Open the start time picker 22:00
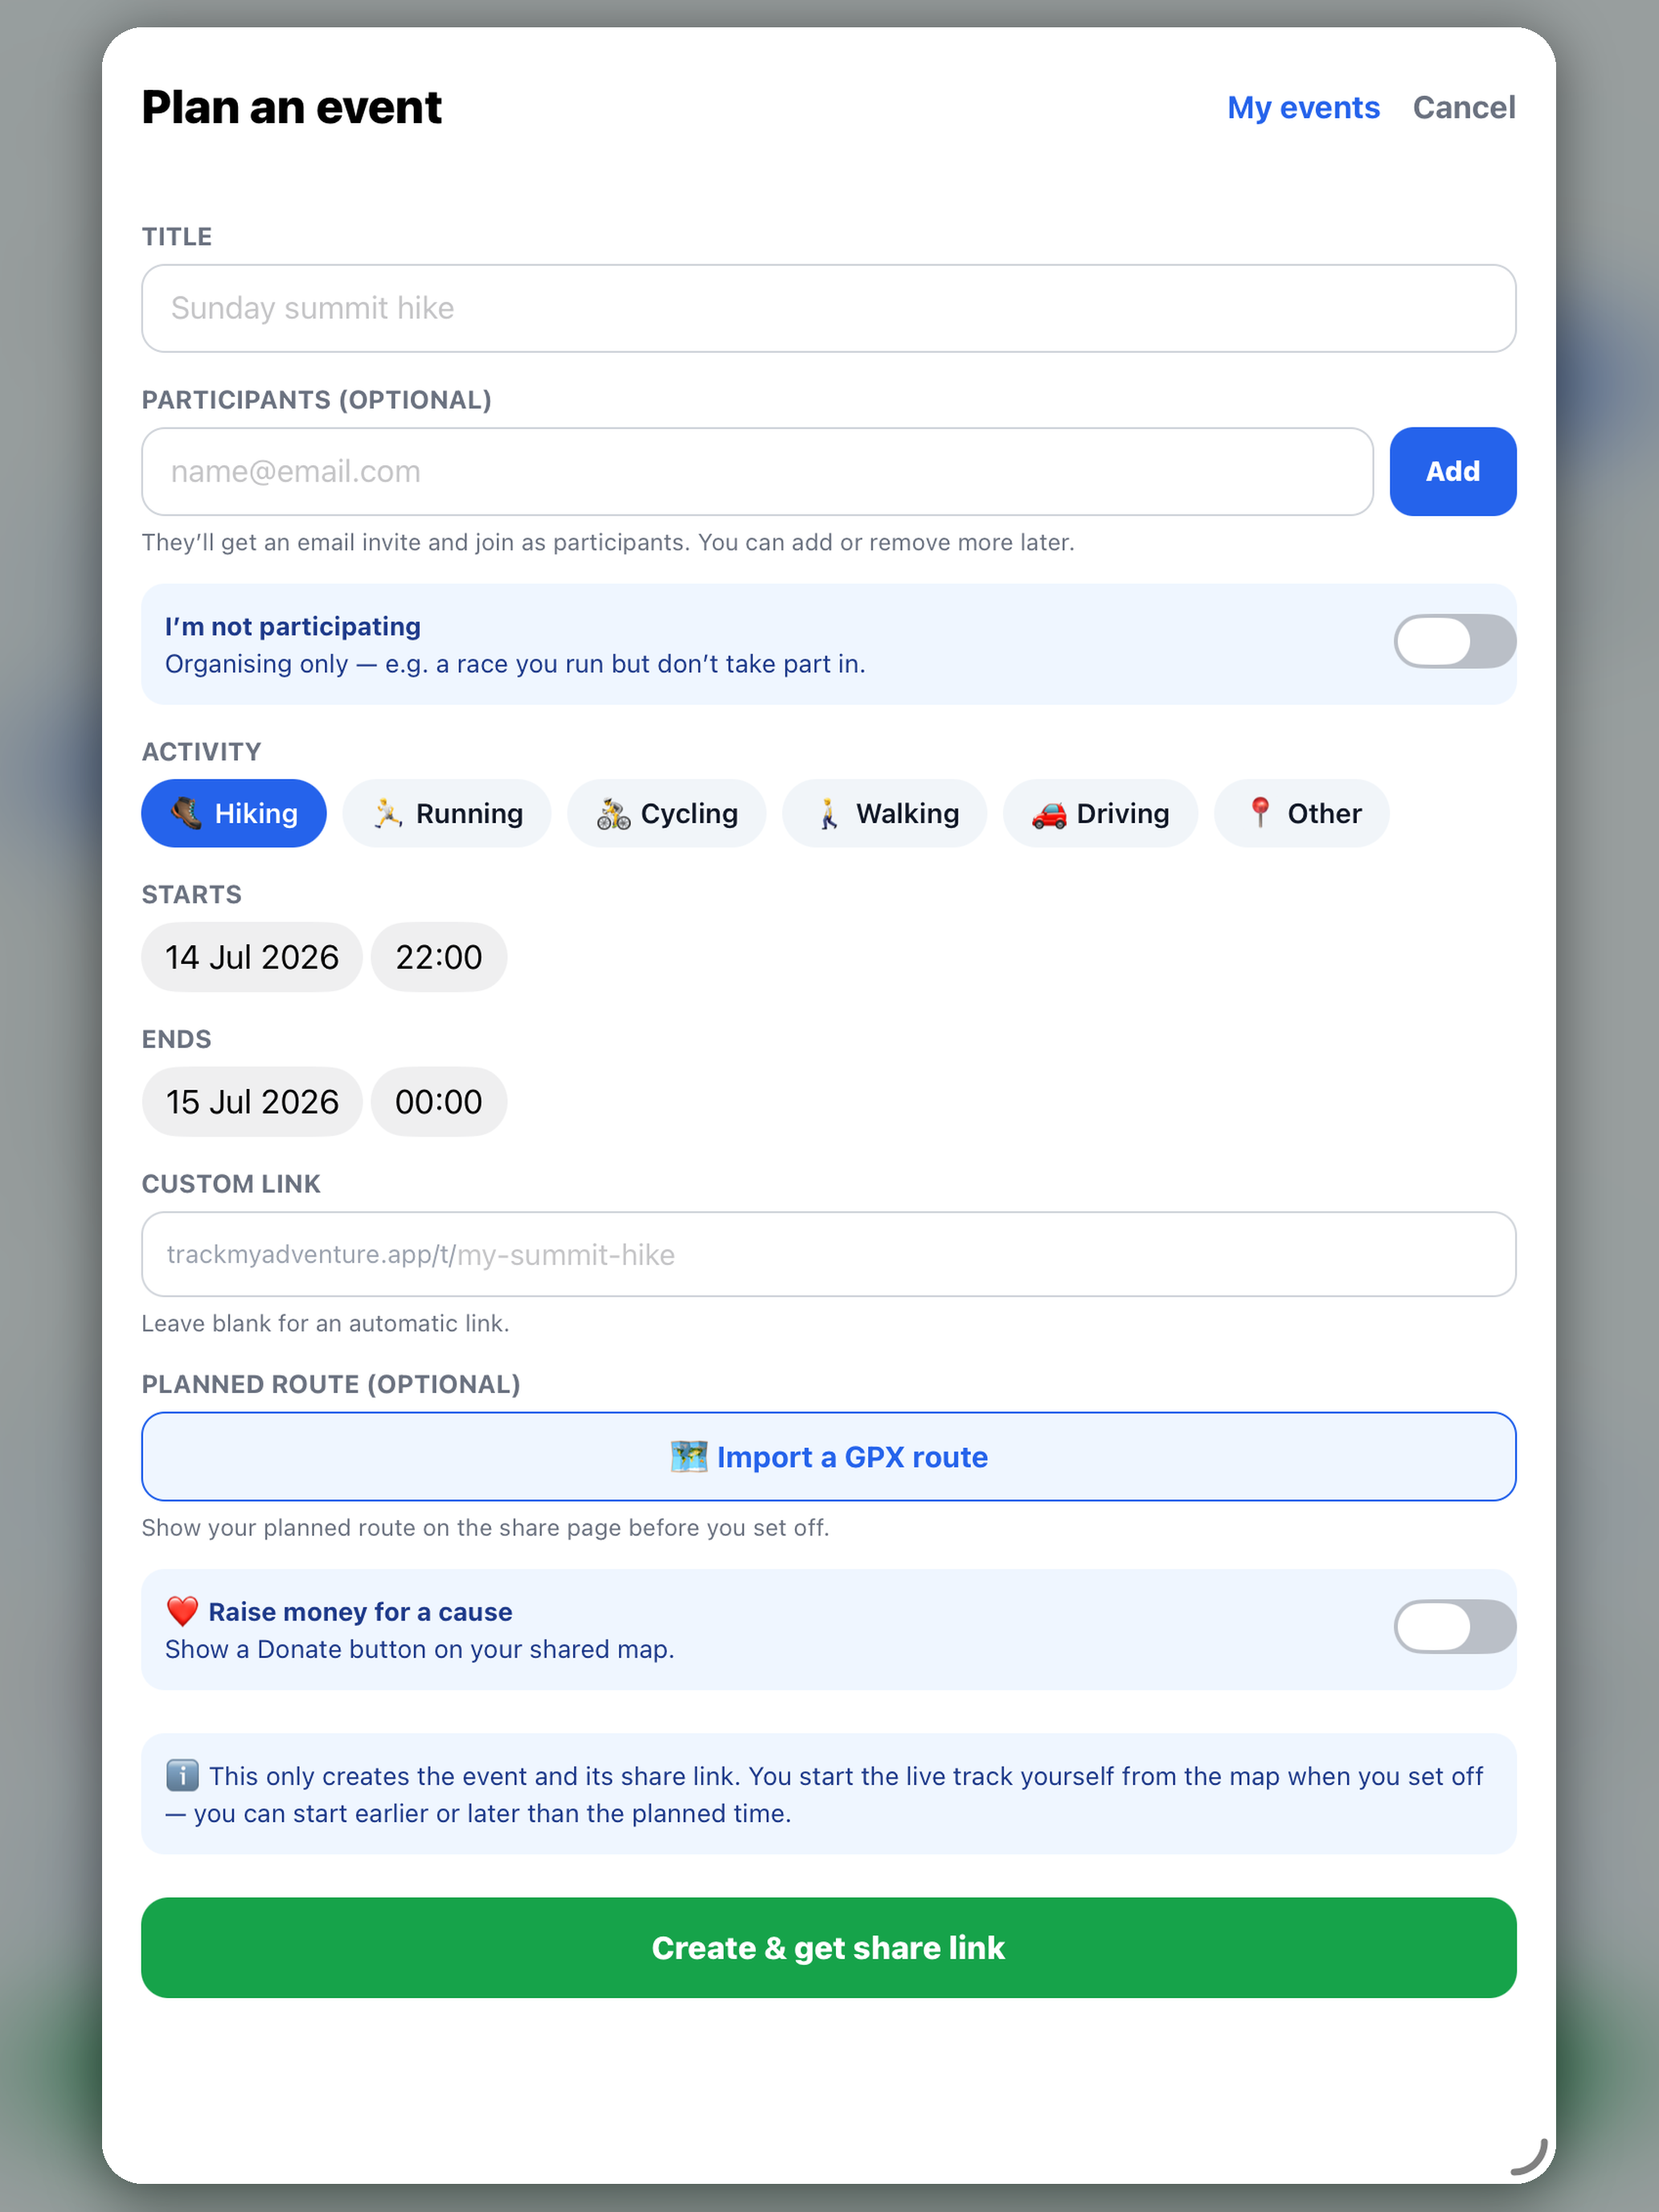Viewport: 1659px width, 2212px height. tap(438, 957)
